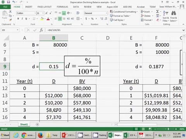Open the Calibri font name dropdown

[35, 13]
